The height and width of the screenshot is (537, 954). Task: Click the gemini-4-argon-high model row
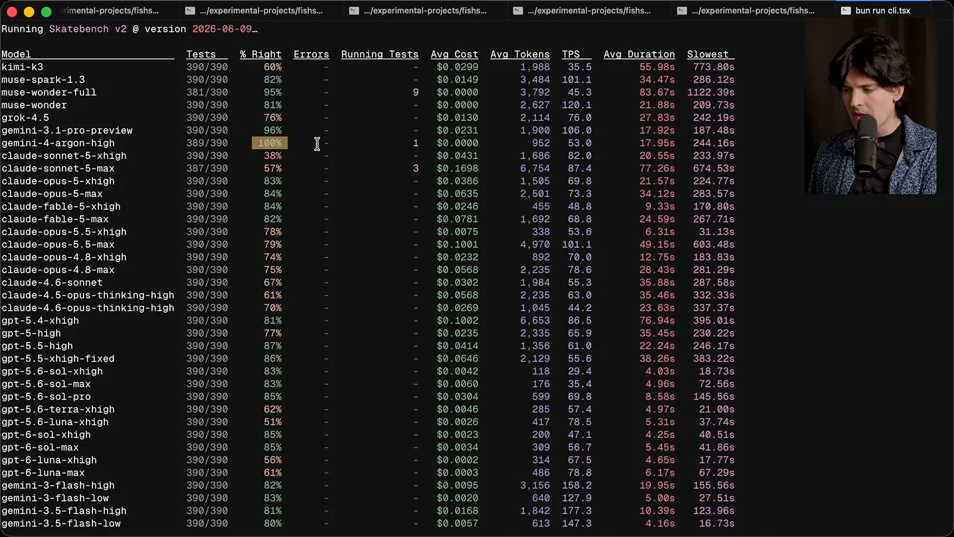click(x=368, y=143)
